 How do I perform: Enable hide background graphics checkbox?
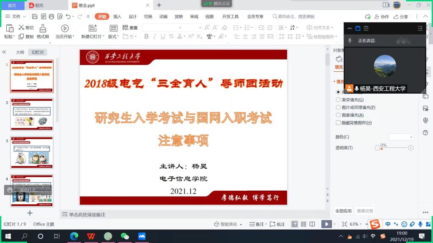[338, 123]
